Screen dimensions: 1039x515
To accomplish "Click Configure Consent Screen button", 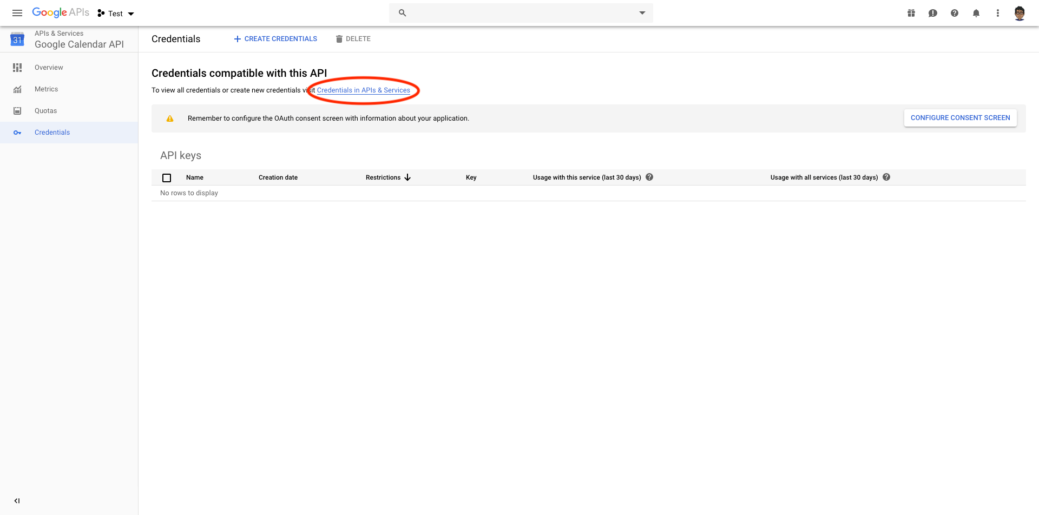I will point(960,118).
